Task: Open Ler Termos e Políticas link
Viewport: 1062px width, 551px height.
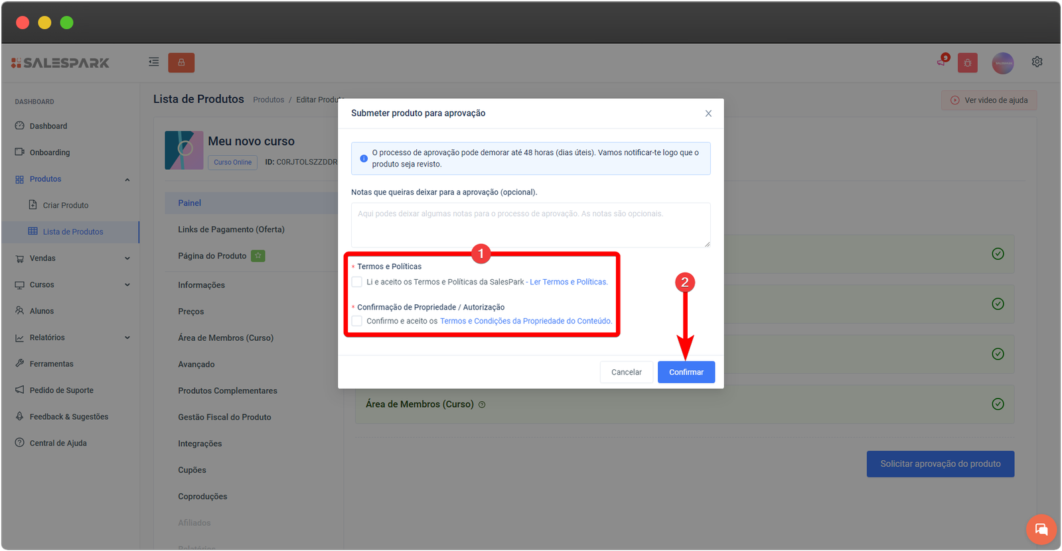Action: tap(568, 282)
